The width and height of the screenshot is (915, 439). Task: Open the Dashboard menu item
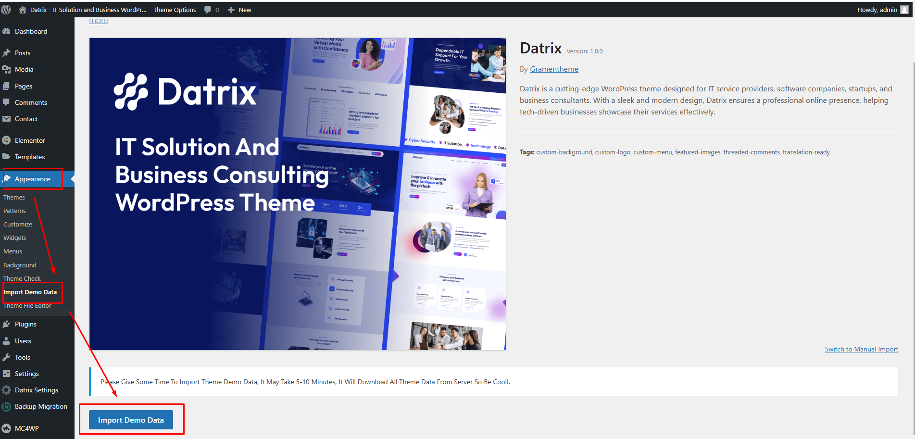(31, 31)
